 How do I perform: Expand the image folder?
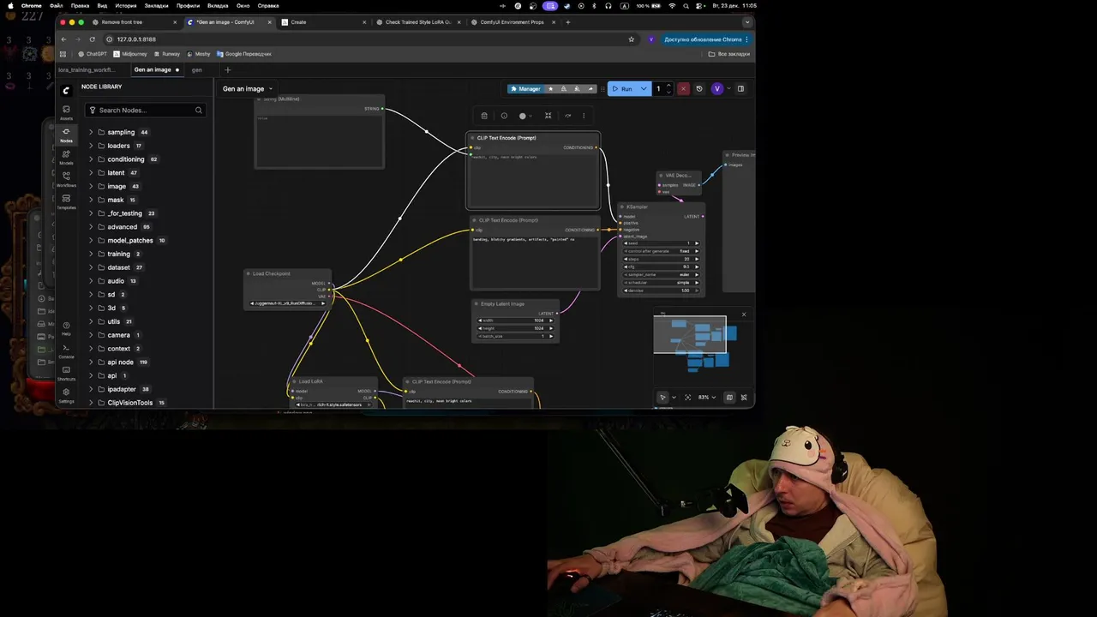pos(91,186)
